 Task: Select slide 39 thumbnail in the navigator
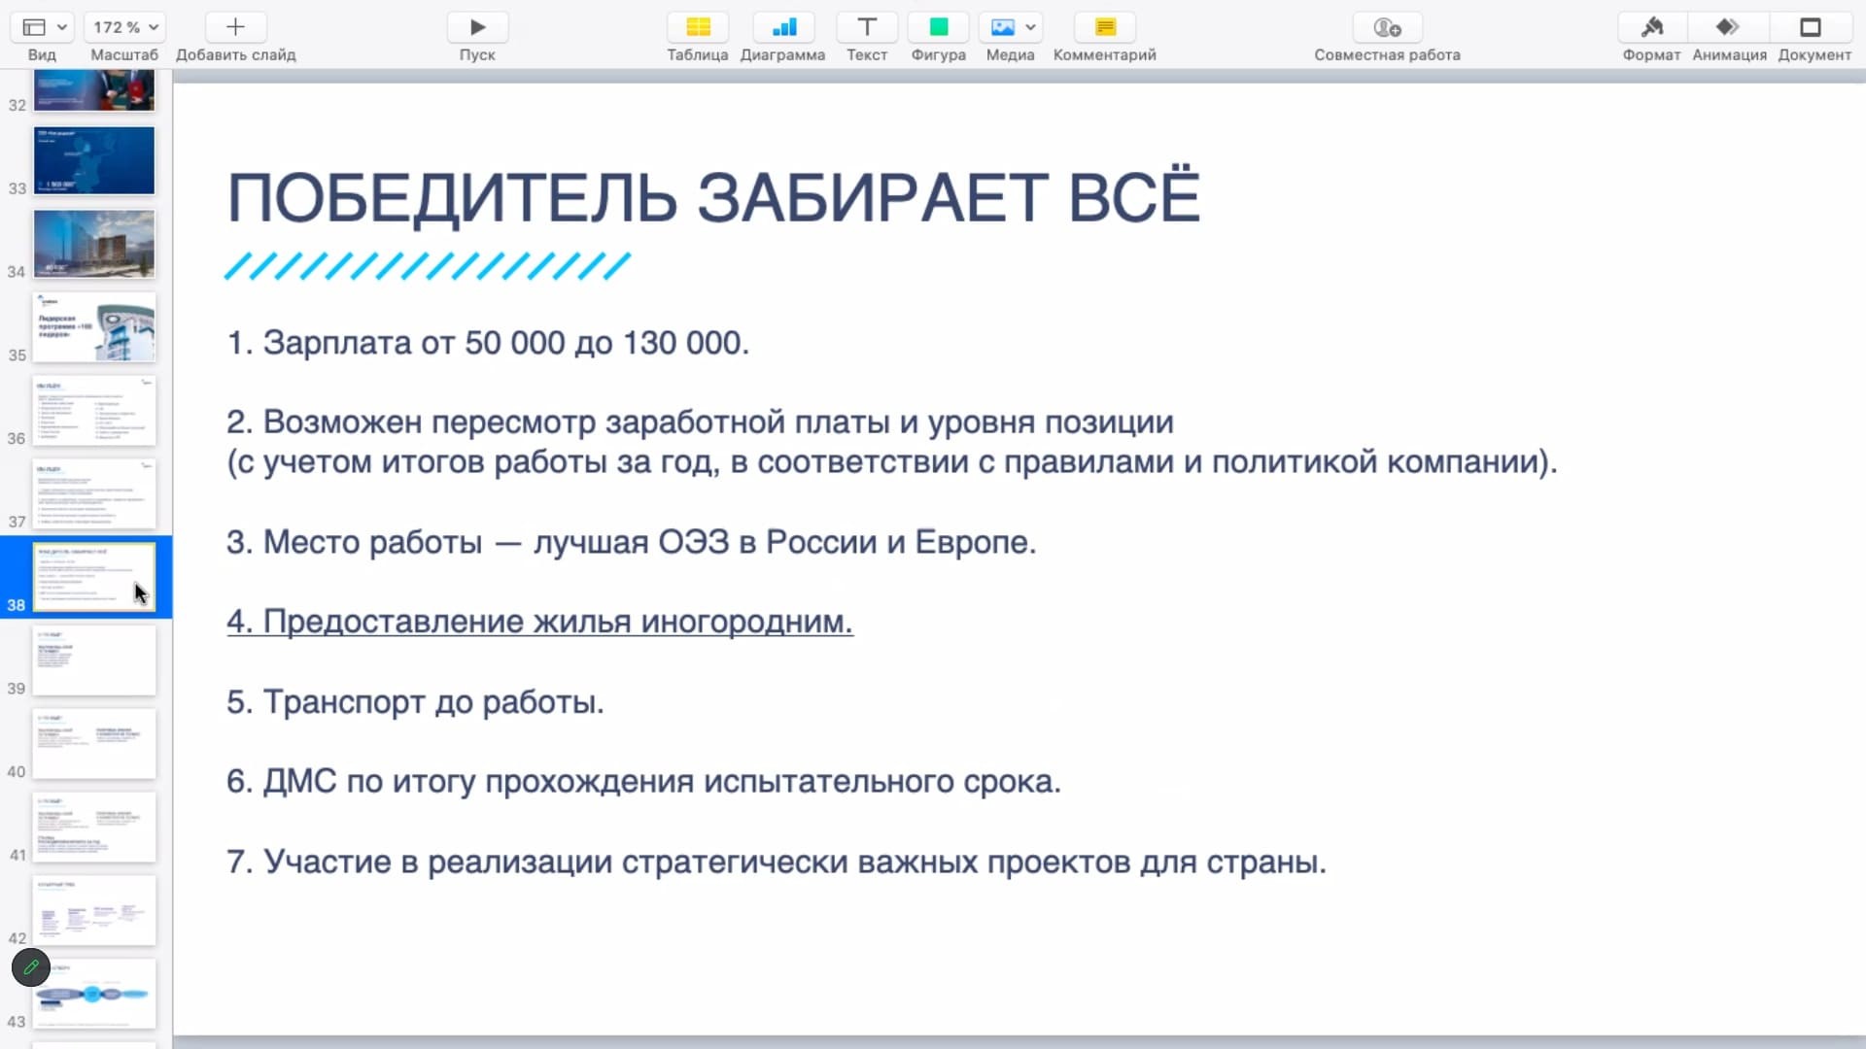(x=94, y=660)
